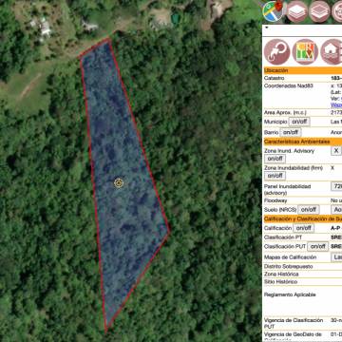
Task: Click the second stacked layers icon
Action: (x=319, y=11)
